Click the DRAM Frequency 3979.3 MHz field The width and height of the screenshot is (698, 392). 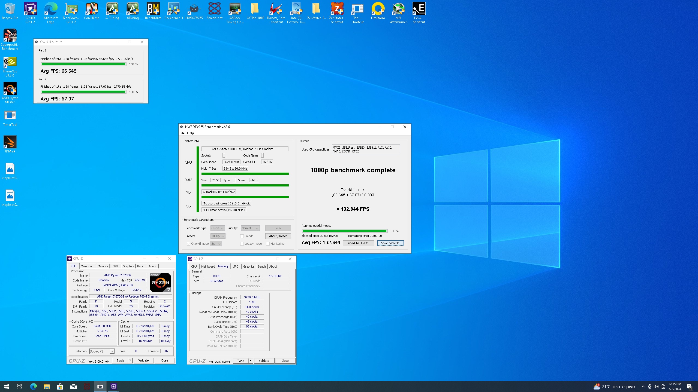[252, 297]
